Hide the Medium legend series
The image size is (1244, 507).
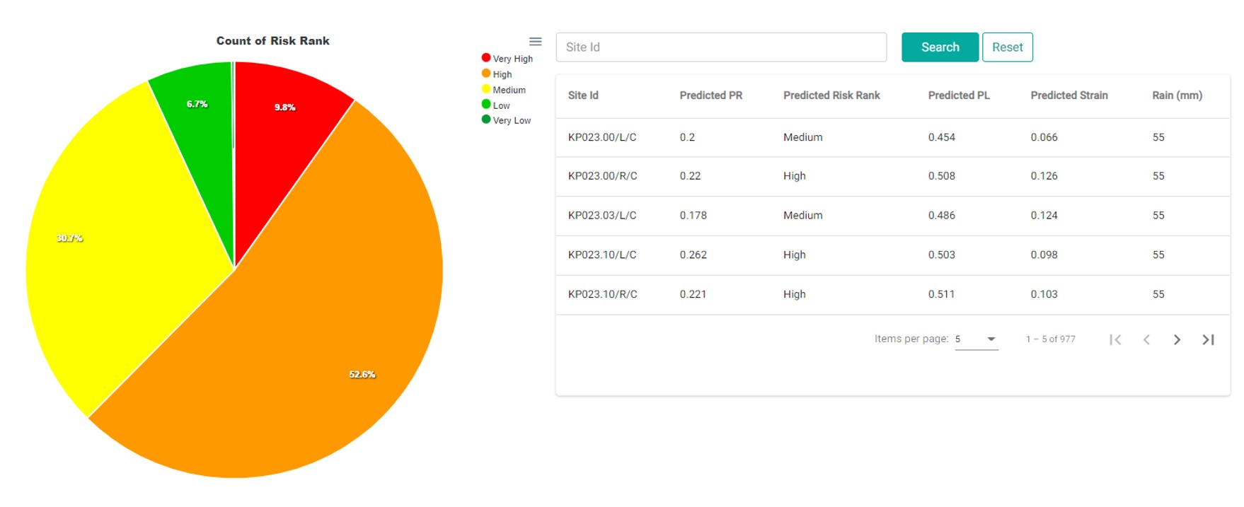503,90
